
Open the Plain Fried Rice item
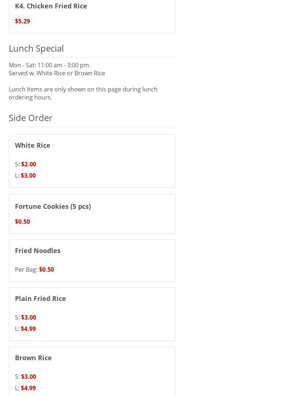point(41,298)
